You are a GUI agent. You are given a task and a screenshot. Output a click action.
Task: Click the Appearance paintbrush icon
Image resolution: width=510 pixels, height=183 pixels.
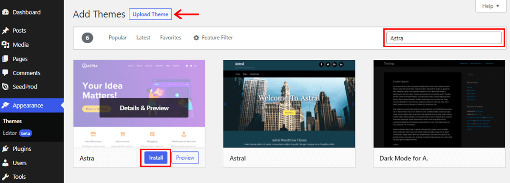[x=6, y=105]
